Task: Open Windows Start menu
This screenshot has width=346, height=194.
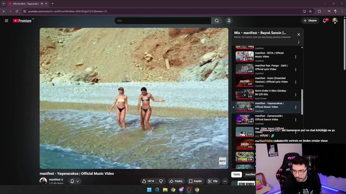Action: (149, 190)
